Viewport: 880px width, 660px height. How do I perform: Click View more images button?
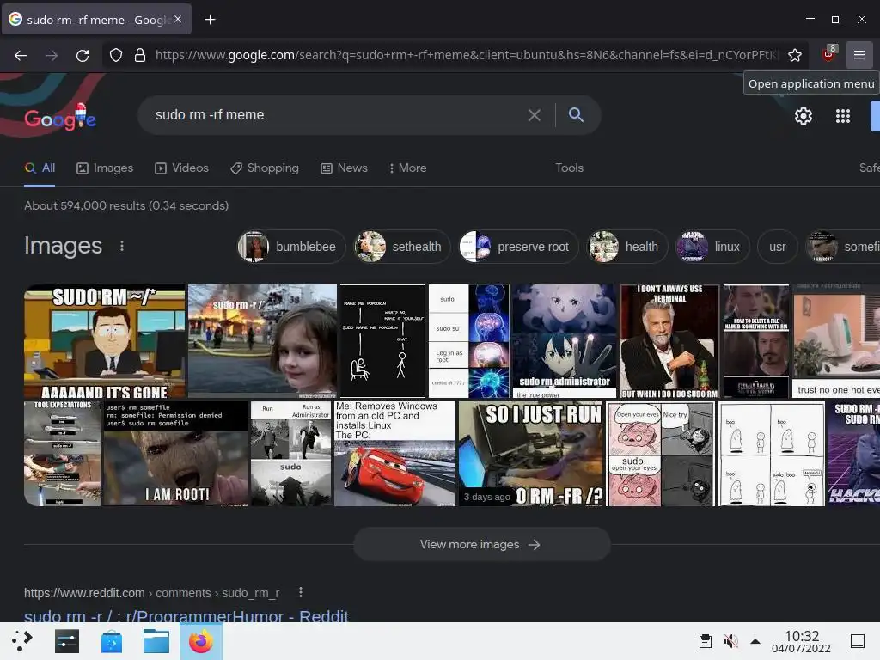click(481, 544)
